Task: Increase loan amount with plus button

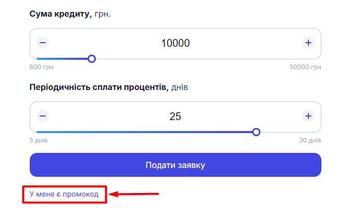Action: pyautogui.click(x=308, y=43)
